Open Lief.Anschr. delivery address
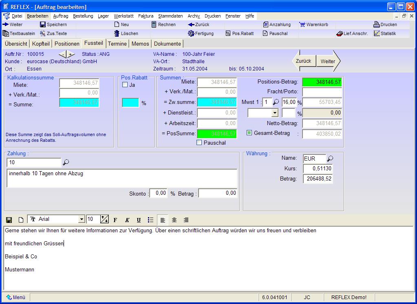The height and width of the screenshot is (304, 417). pos(339,34)
